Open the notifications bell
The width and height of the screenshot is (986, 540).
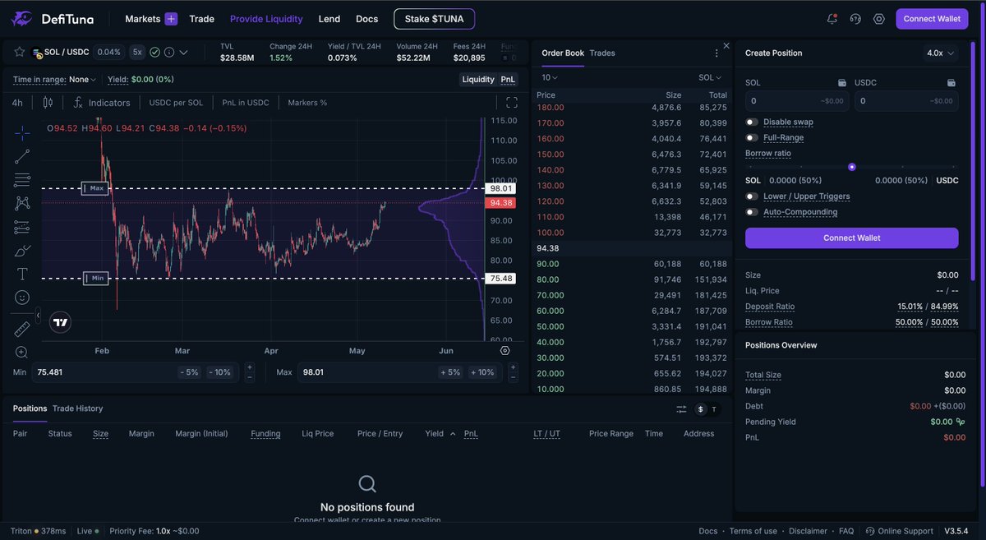(832, 19)
